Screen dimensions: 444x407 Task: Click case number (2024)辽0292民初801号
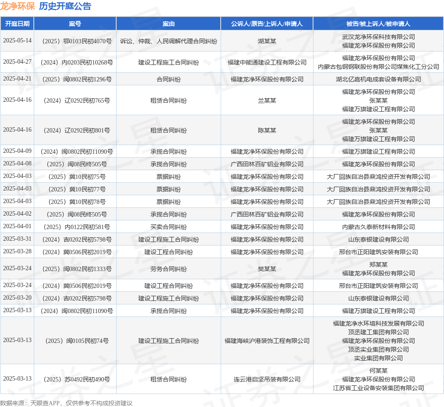pos(77,131)
